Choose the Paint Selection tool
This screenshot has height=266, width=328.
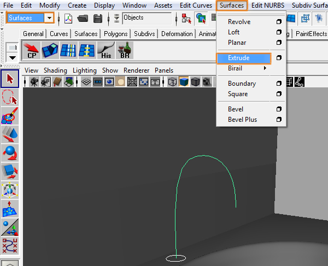coord(10,116)
